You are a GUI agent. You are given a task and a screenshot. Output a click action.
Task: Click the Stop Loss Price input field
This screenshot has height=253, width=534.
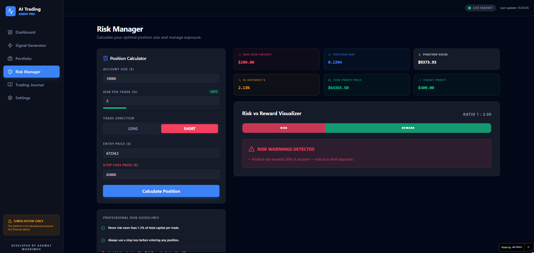(161, 175)
